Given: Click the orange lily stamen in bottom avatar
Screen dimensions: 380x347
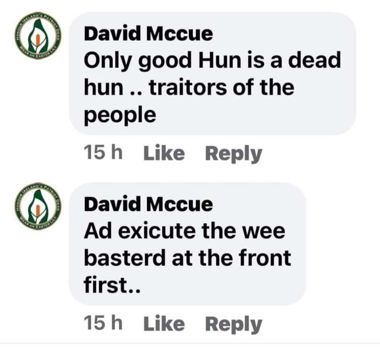Looking at the screenshot, I should click(38, 210).
